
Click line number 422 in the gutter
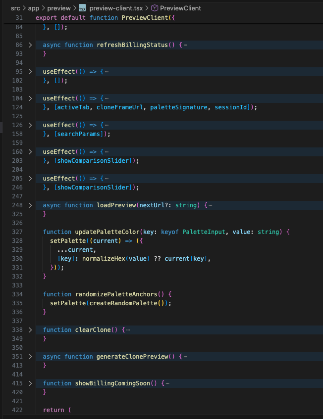point(17,410)
